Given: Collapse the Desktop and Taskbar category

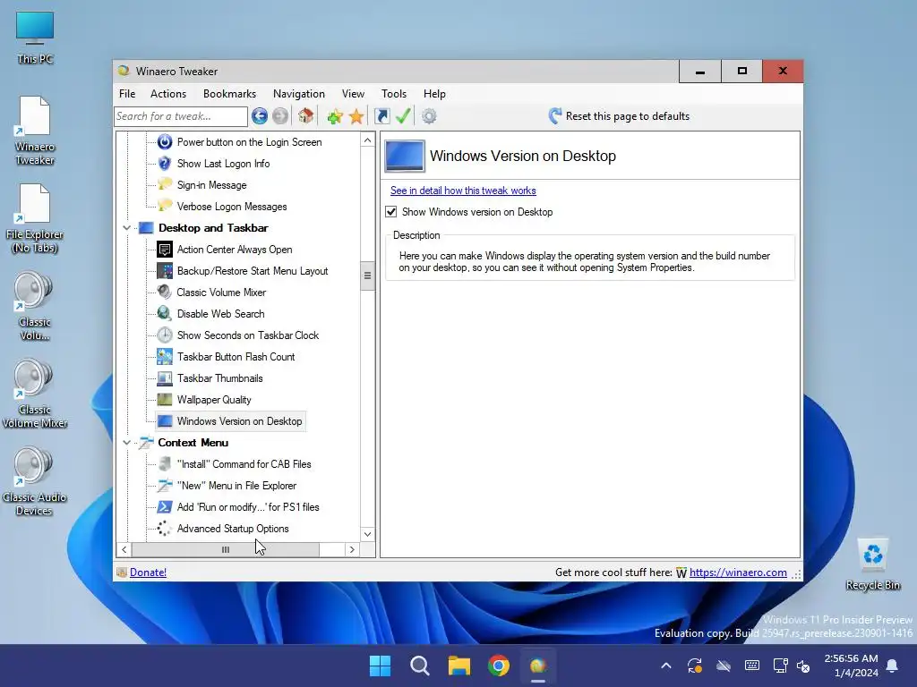Looking at the screenshot, I should (126, 228).
